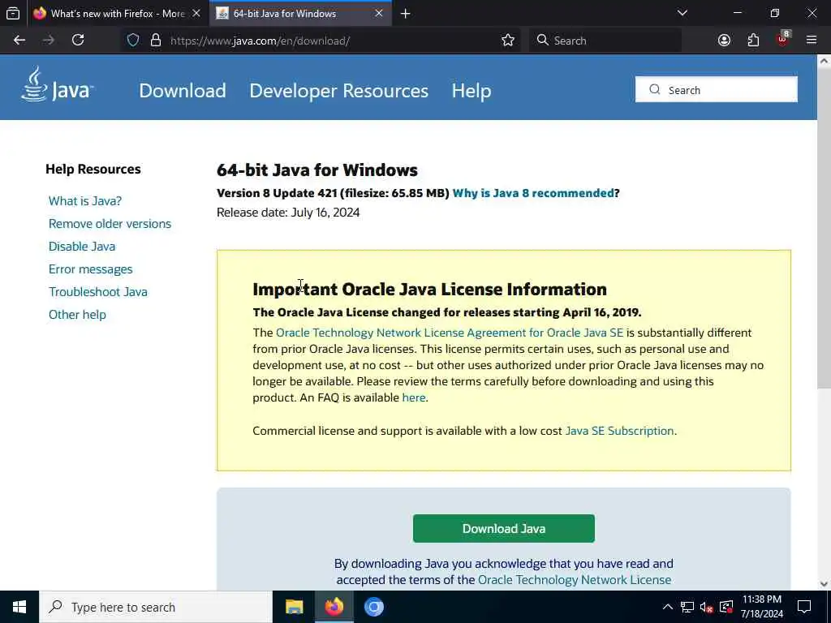Open the Error messages link
Viewport: 831px width, 623px height.
click(91, 269)
